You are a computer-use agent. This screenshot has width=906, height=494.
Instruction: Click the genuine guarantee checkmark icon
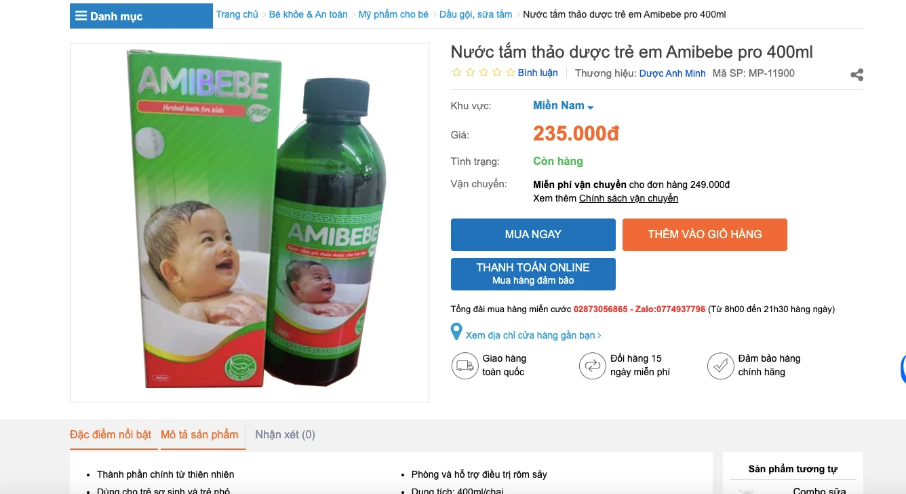pos(720,366)
